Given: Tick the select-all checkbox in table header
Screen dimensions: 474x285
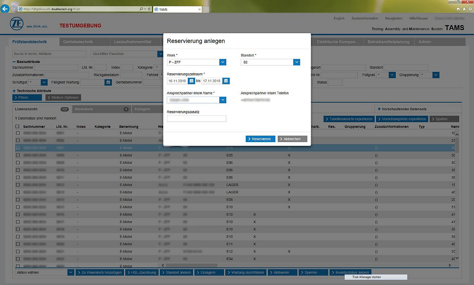Looking at the screenshot, I should (17, 127).
